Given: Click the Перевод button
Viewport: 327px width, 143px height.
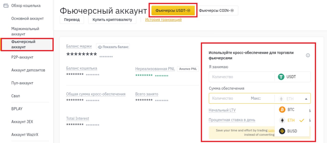Looking at the screenshot, I should [72, 20].
